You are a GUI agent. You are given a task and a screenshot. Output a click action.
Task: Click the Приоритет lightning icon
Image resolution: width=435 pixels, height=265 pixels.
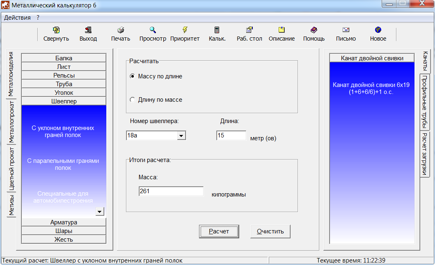[x=185, y=30]
